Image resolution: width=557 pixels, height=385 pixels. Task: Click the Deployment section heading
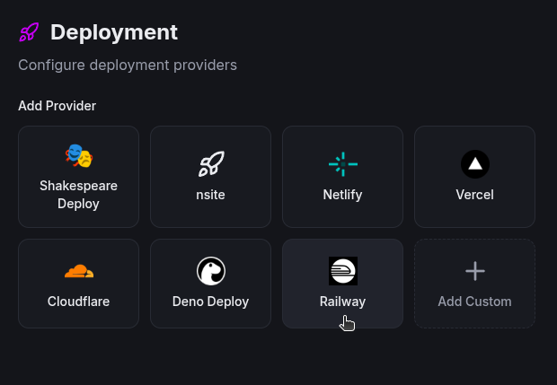(114, 32)
